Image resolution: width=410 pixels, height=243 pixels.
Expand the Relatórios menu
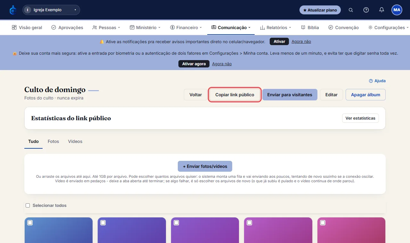275,27
